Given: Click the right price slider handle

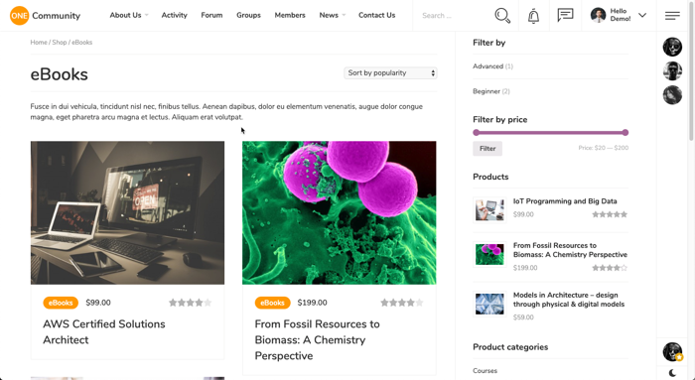Looking at the screenshot, I should coord(625,132).
